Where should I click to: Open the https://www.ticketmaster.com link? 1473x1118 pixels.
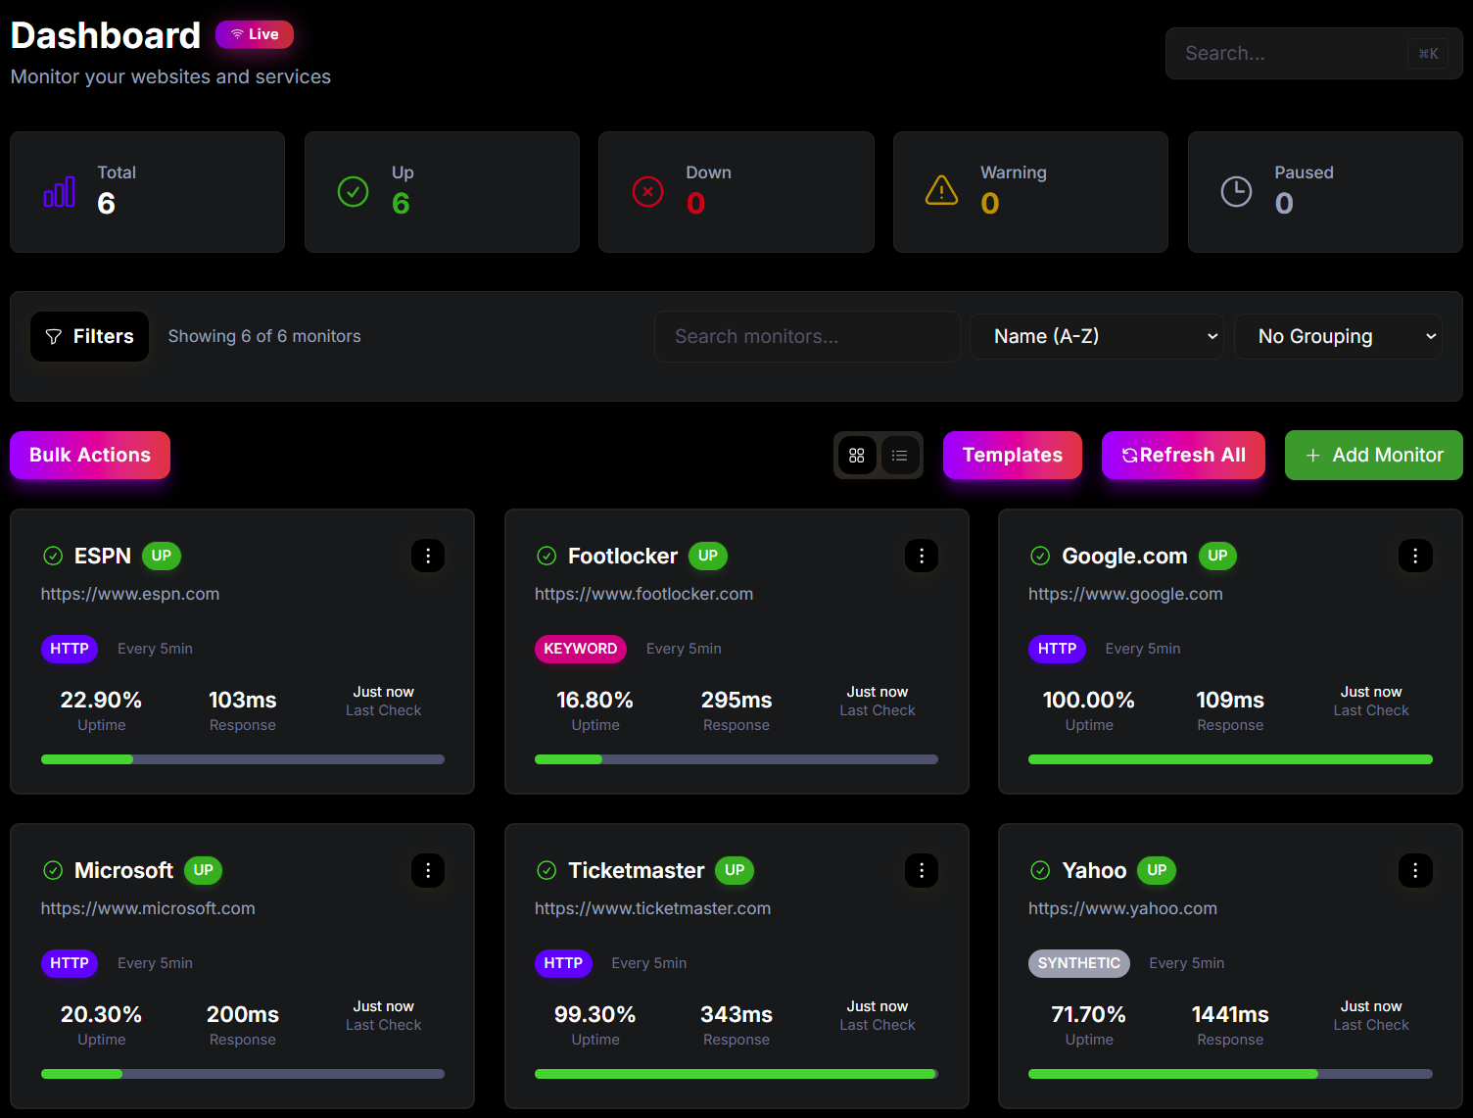click(652, 908)
